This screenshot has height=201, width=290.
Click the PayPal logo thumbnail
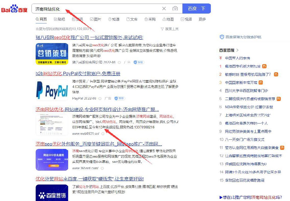(x=52, y=90)
